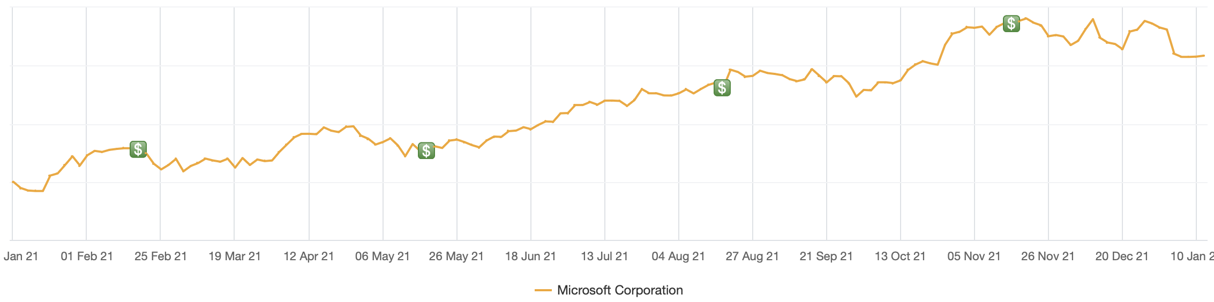
Task: Click the dollar marker before 25 Feb 21
Action: pyautogui.click(x=138, y=149)
